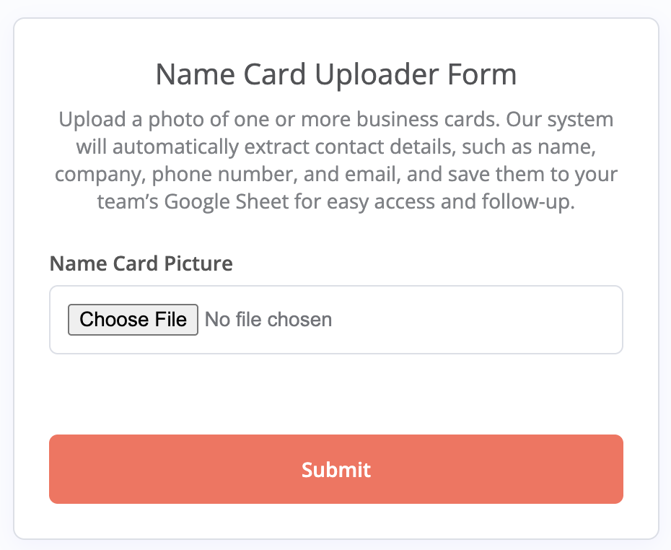Click the word "automatically" in the description

[x=175, y=147]
